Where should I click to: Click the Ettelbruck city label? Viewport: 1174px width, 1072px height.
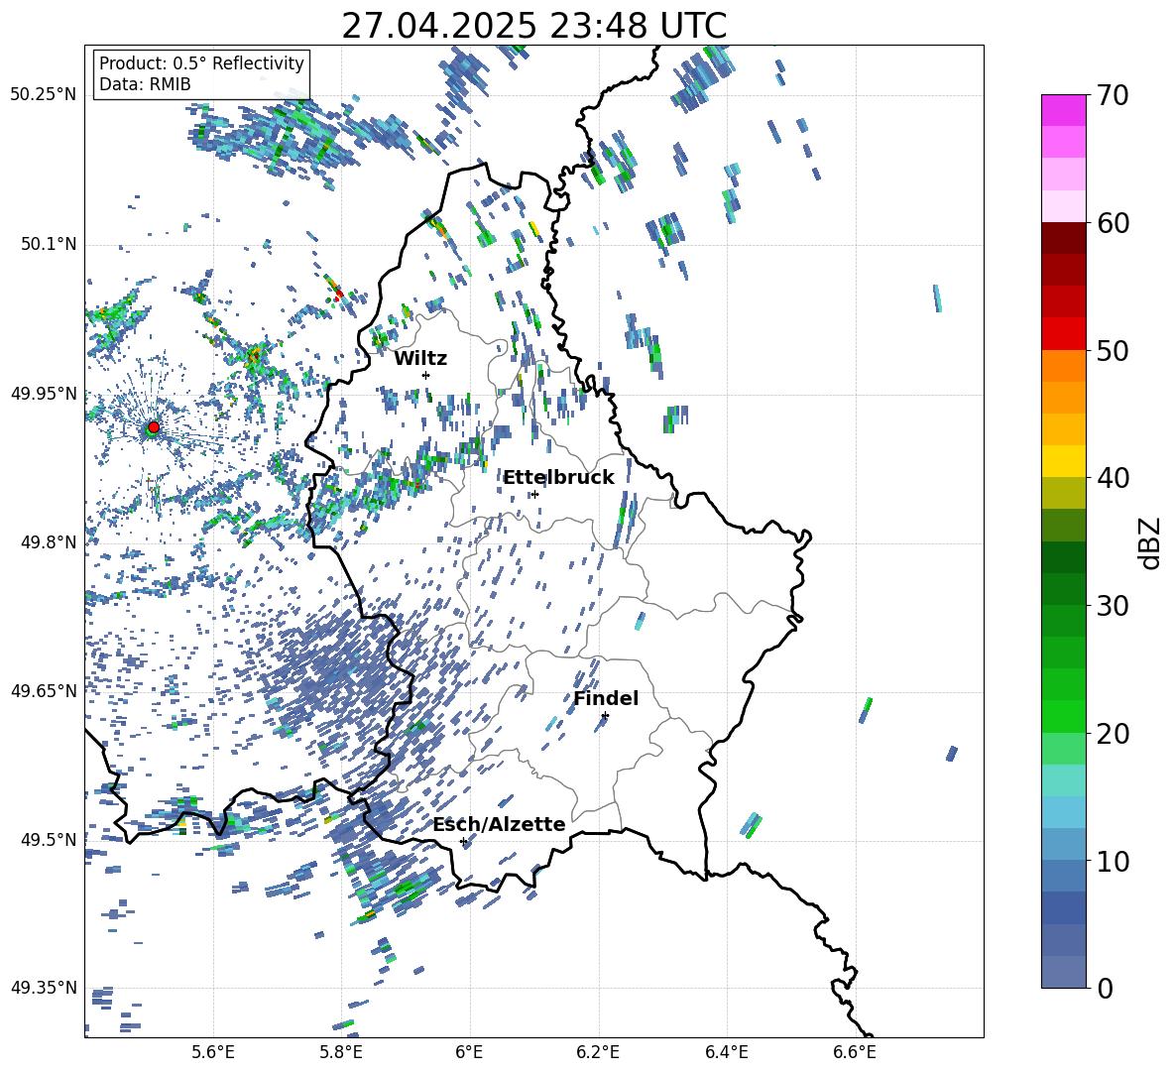pyautogui.click(x=558, y=478)
